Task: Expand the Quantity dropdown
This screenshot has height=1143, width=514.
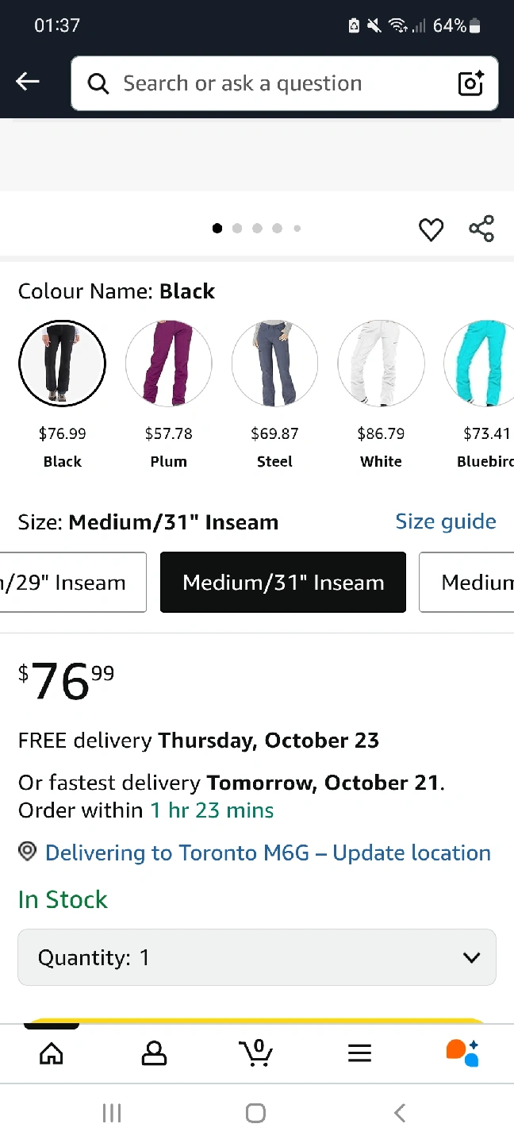Action: coord(257,957)
